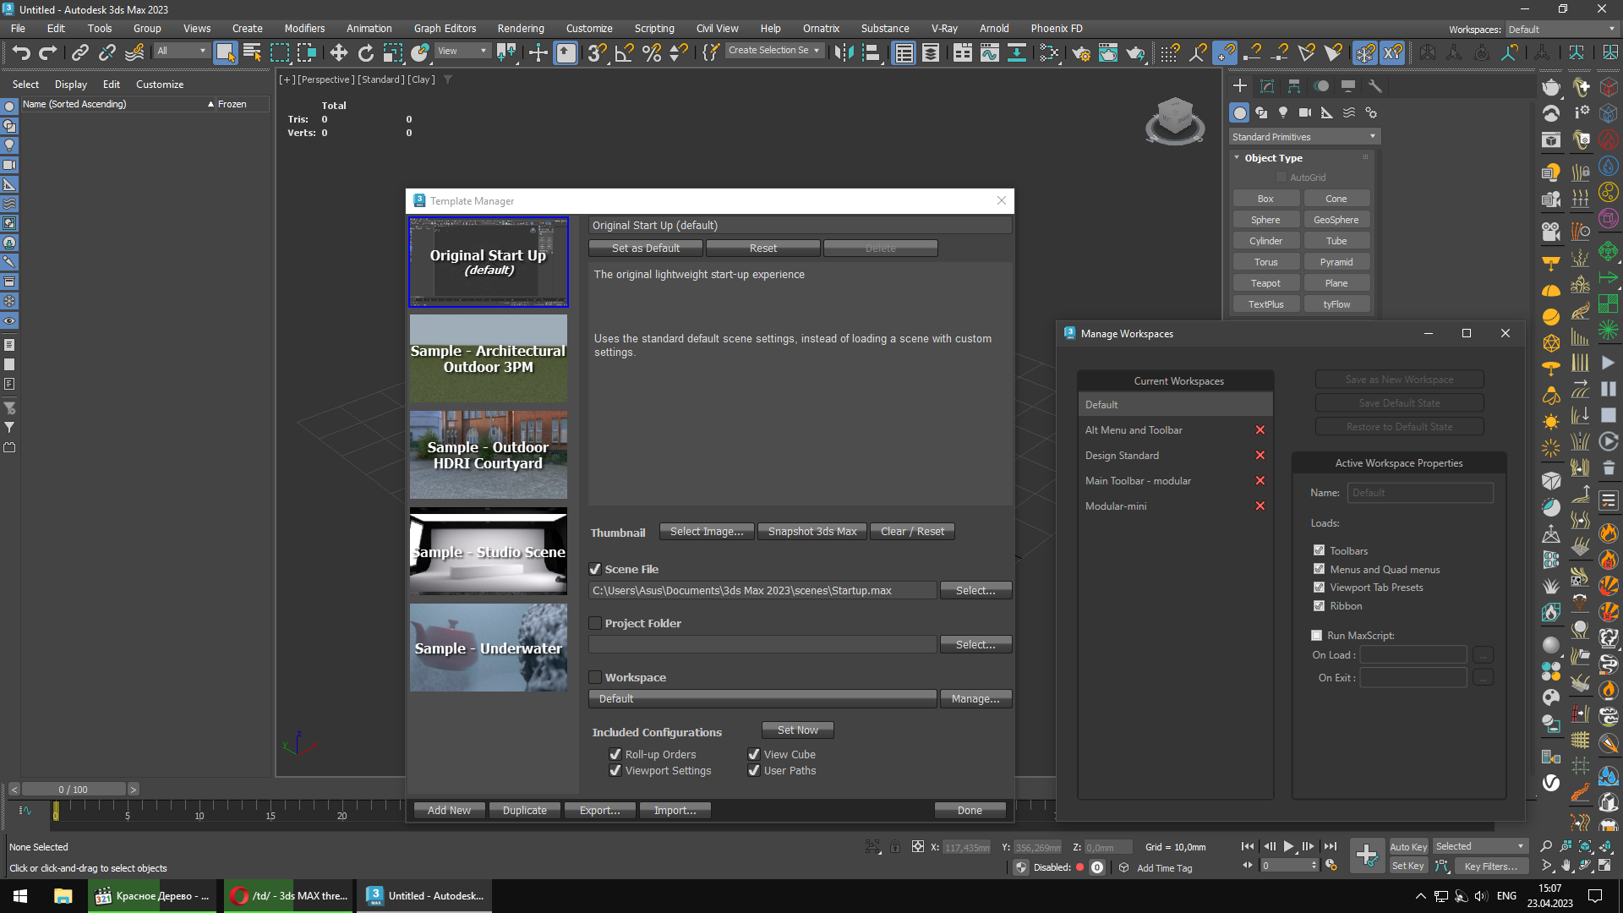
Task: Click the Lights category icon in Create panel
Action: (x=1283, y=112)
